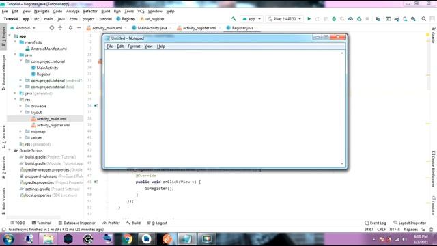Open the AVD Manager phone icon
Image resolution: width=437 pixels, height=246 pixels.
(405, 19)
